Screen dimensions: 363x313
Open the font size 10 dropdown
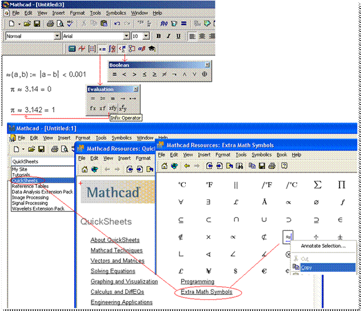146,36
